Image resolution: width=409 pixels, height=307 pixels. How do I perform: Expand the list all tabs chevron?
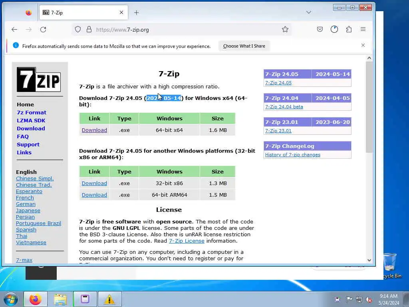click(309, 12)
